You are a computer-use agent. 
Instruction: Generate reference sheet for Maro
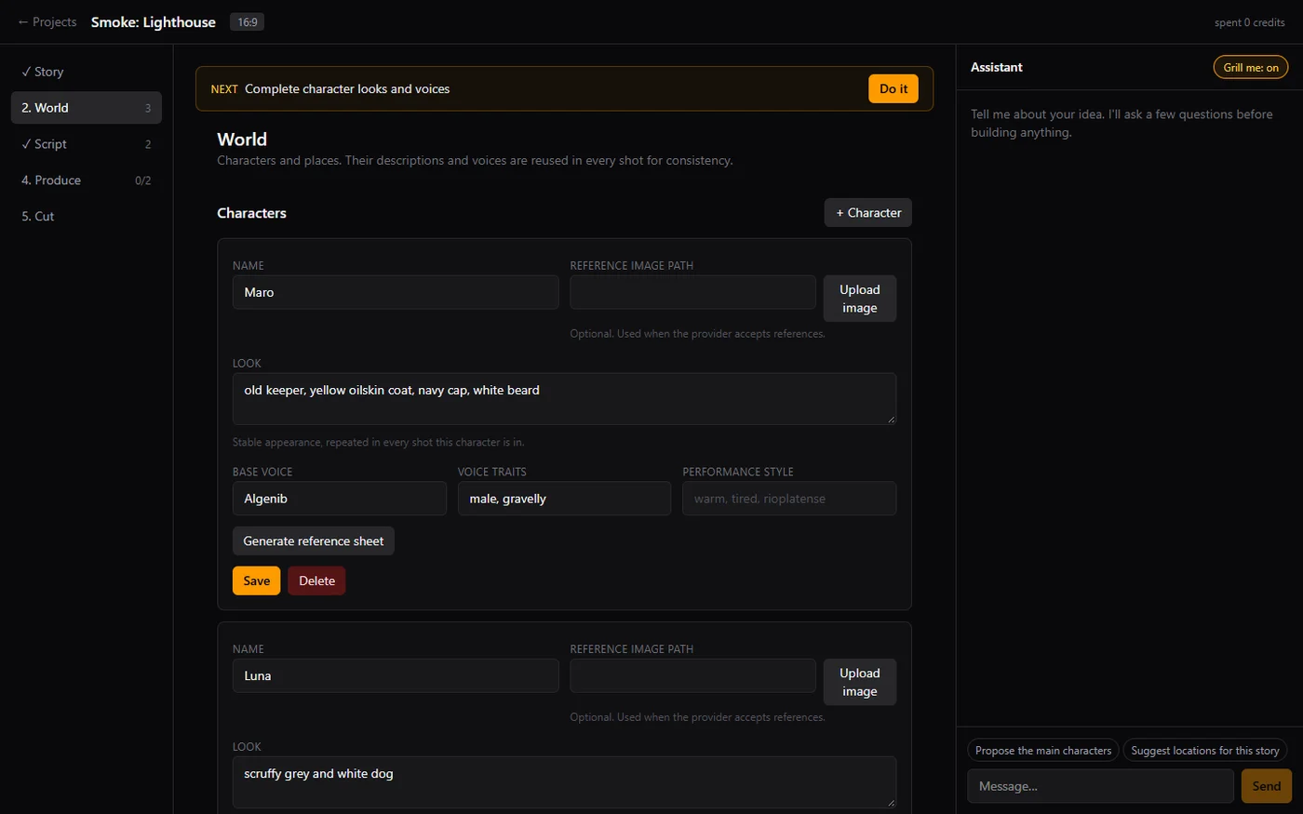click(x=314, y=541)
